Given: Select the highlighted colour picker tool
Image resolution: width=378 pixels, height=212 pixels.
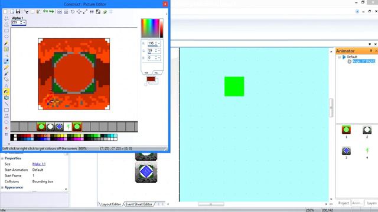Looking at the screenshot, I should pos(6,92).
